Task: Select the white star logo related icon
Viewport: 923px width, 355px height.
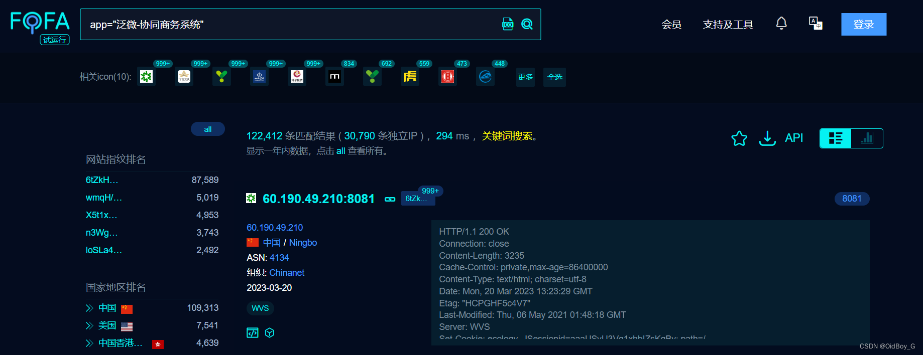Action: [184, 77]
